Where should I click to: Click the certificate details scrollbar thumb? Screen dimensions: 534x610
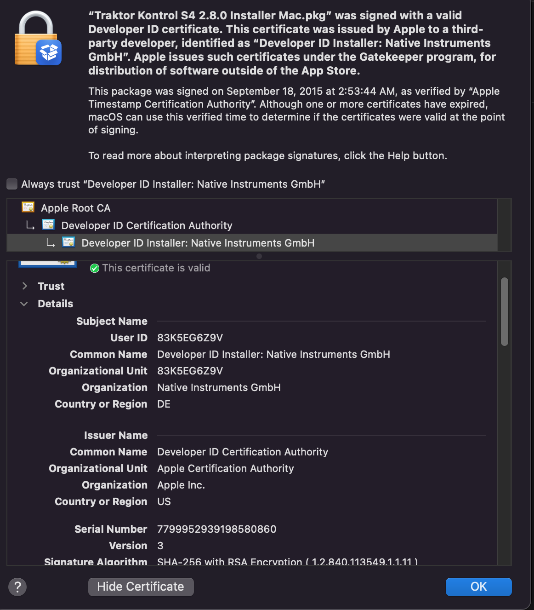505,311
